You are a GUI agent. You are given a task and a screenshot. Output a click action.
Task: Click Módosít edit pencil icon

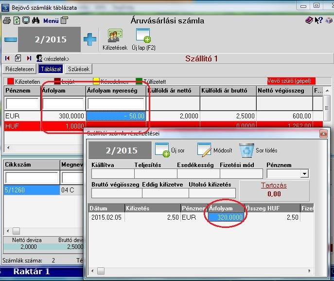click(x=204, y=150)
